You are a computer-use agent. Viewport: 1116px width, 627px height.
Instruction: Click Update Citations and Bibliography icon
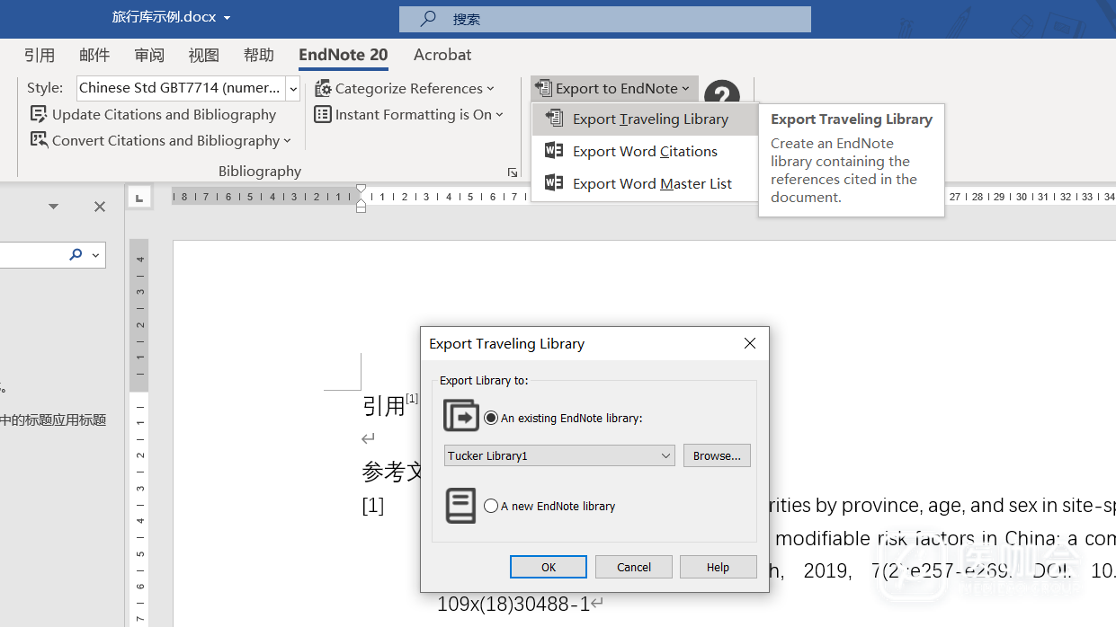[x=39, y=114]
